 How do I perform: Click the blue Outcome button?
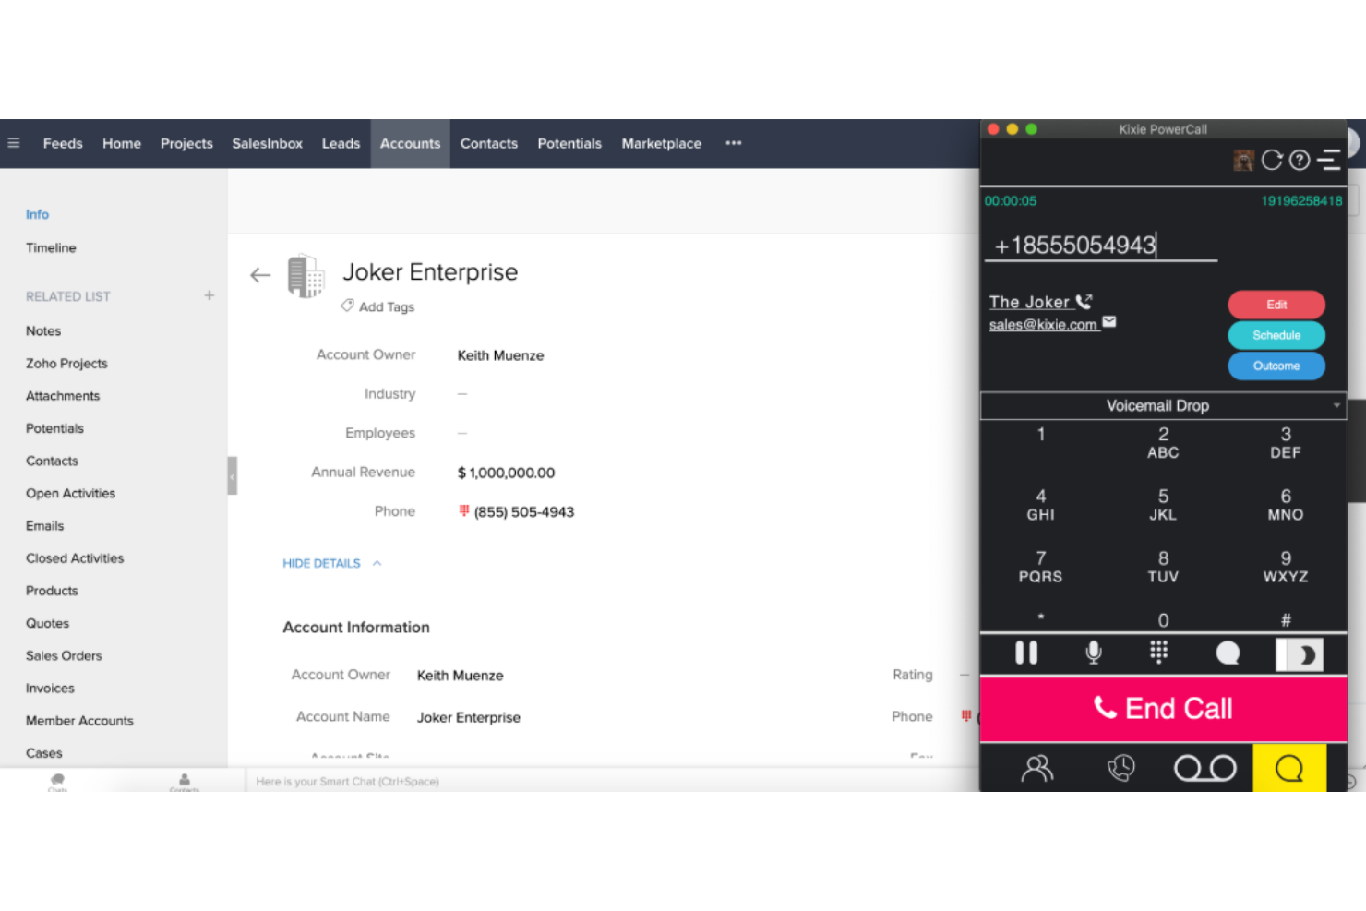(x=1276, y=366)
